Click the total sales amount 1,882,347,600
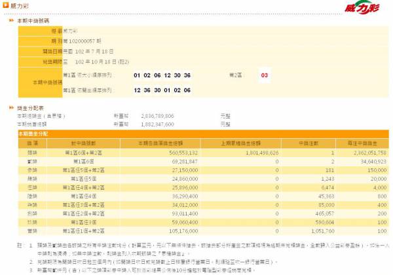 (x=157, y=124)
